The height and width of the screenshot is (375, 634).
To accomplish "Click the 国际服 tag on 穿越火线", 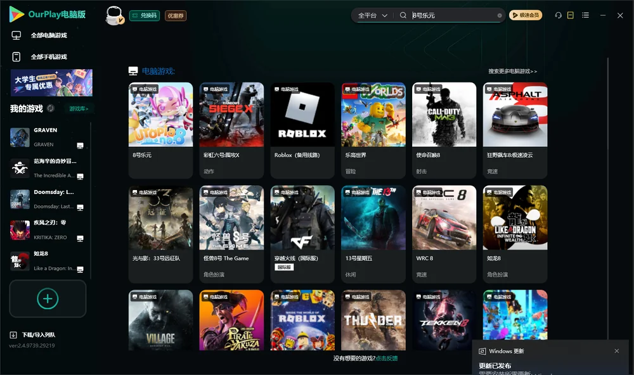I will (x=284, y=267).
